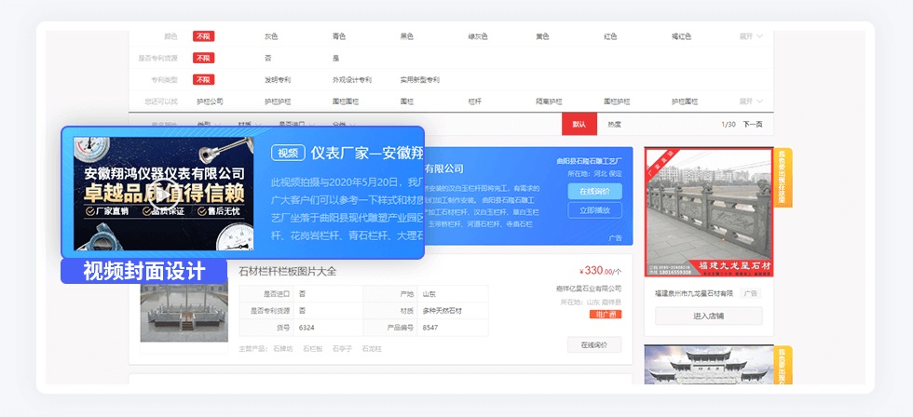This screenshot has width=913, height=417.
Task: Click the 产品编号 value 8547
Action: [430, 328]
